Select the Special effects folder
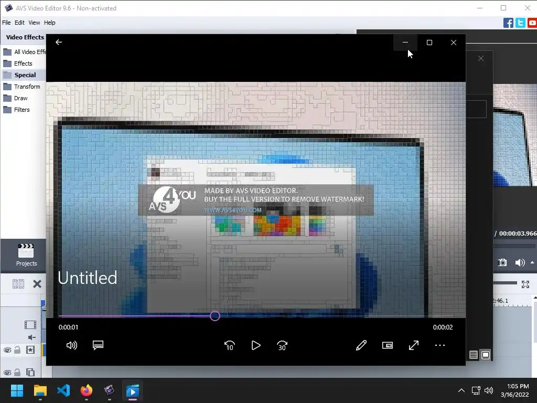The height and width of the screenshot is (403, 537). (24, 75)
